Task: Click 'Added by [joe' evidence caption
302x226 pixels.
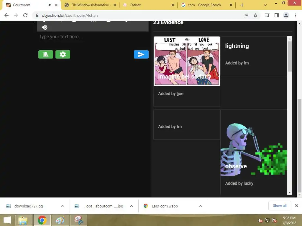Action: (171, 94)
